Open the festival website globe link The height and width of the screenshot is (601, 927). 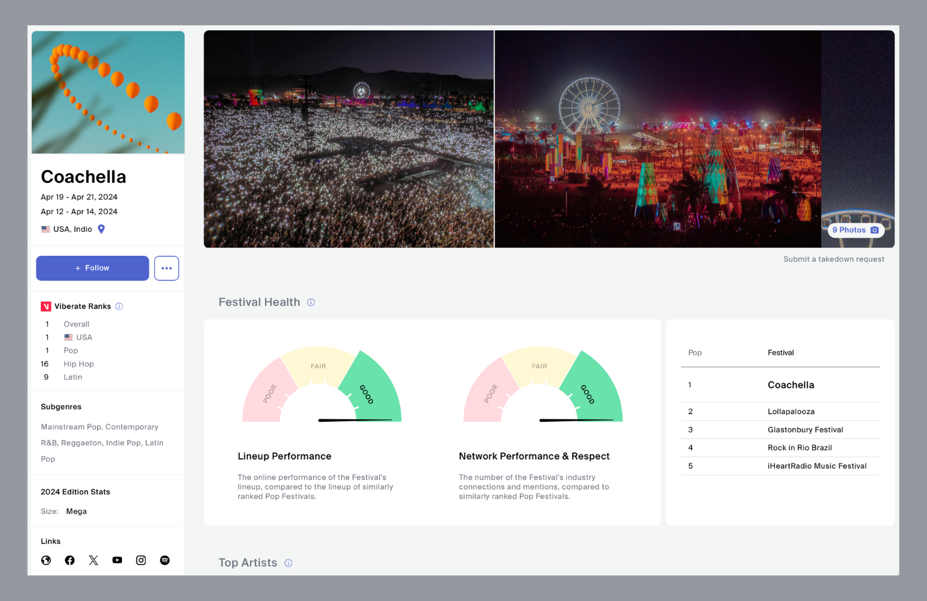tap(46, 561)
